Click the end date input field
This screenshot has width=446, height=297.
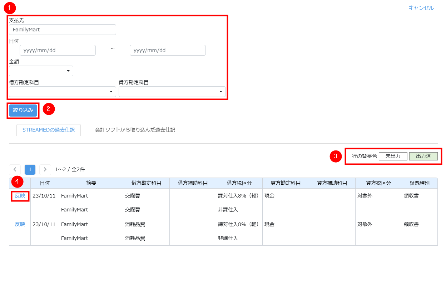[x=168, y=50]
